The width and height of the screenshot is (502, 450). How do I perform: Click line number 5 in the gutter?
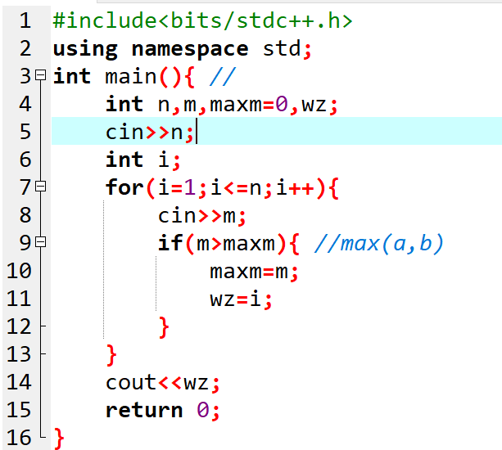tap(25, 132)
